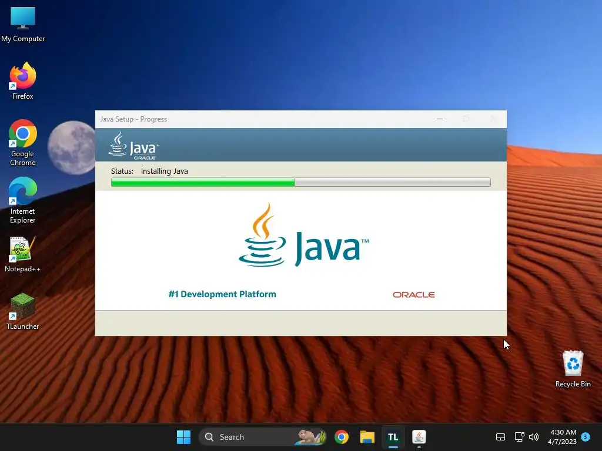Open File Explorer from taskbar
The height and width of the screenshot is (451, 602).
pyautogui.click(x=367, y=437)
